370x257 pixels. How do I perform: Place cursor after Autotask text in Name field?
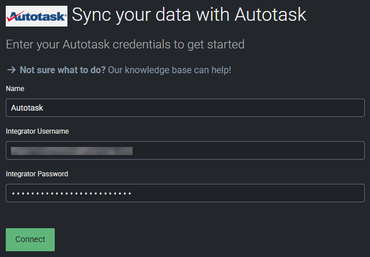click(43, 108)
